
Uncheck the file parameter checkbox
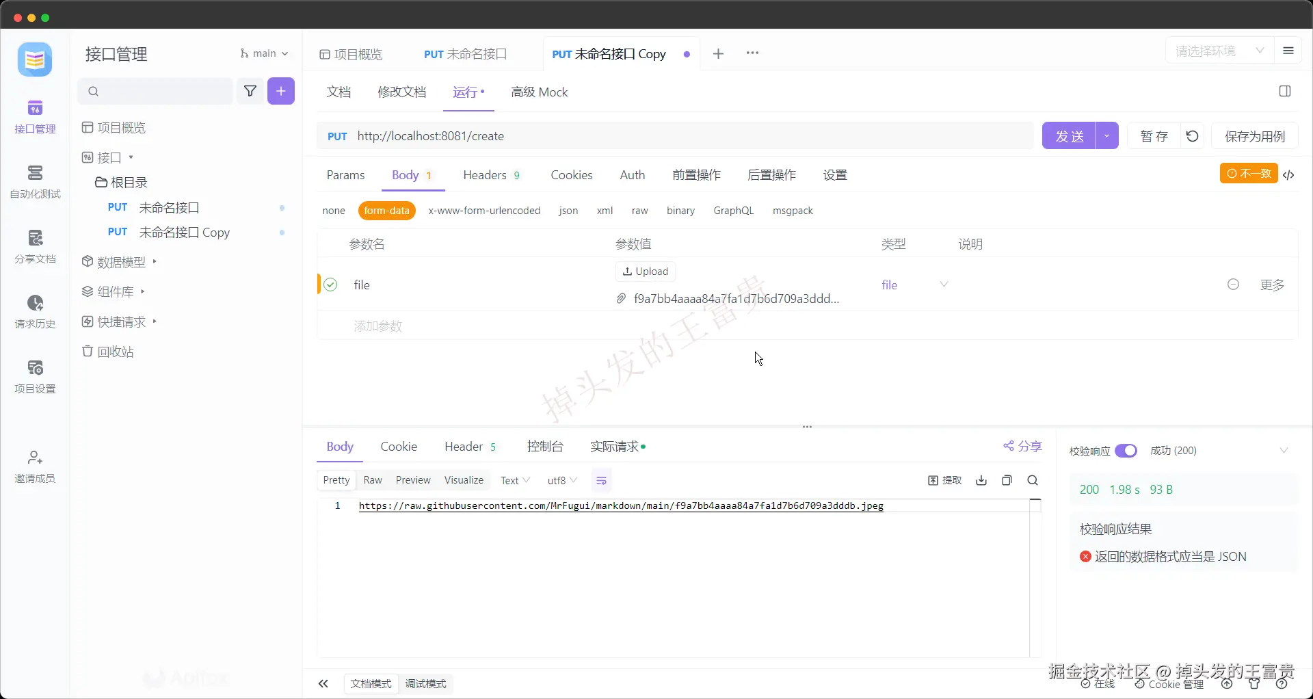pos(330,285)
